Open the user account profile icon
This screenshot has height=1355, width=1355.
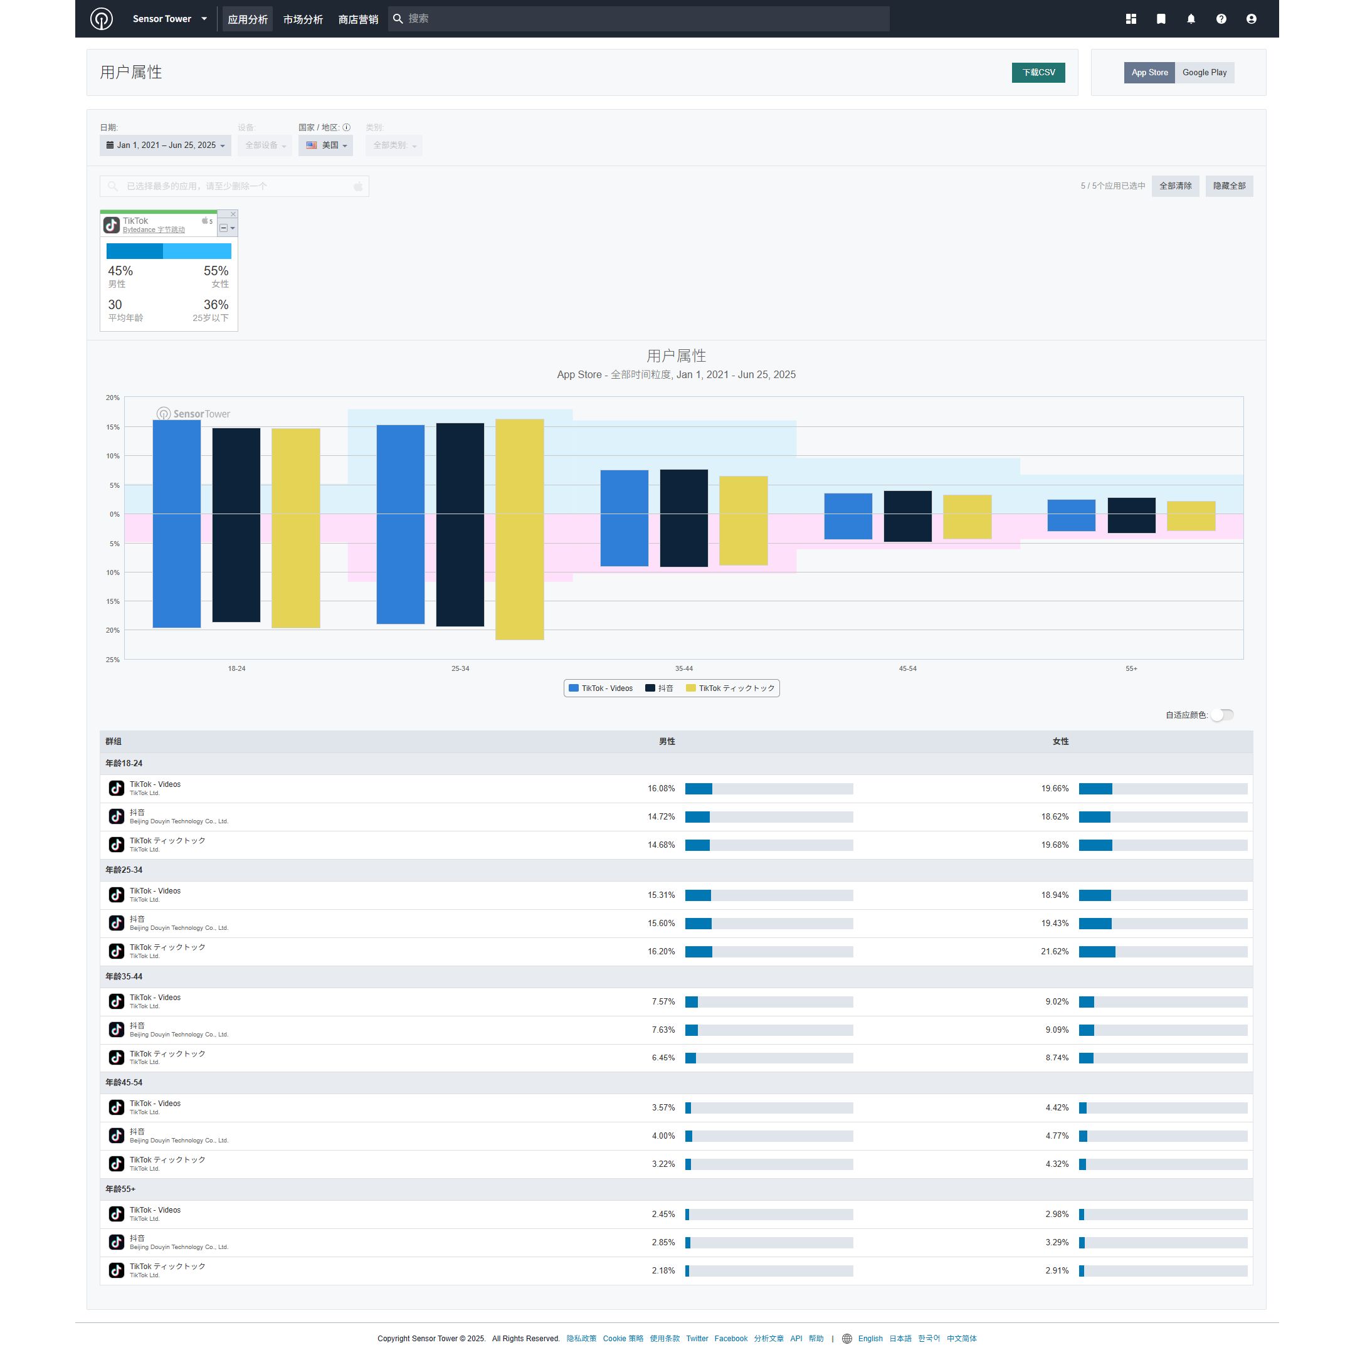[1251, 19]
